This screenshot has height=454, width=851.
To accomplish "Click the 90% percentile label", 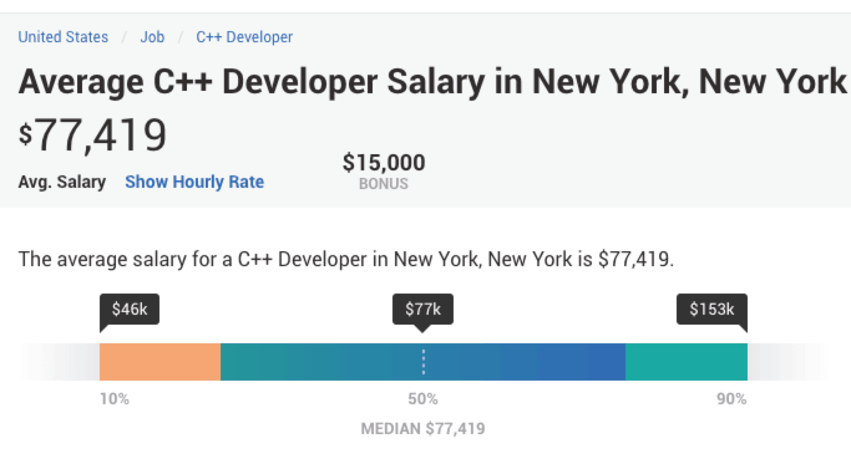I will point(731,399).
